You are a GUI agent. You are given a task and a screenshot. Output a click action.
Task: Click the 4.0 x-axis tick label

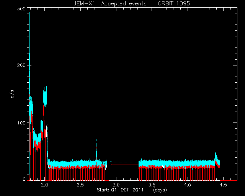coord(188,185)
